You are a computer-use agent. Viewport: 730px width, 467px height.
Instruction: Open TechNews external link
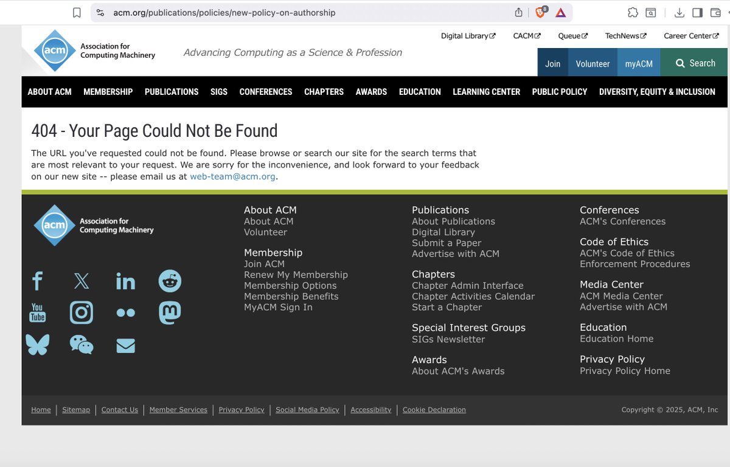click(625, 36)
